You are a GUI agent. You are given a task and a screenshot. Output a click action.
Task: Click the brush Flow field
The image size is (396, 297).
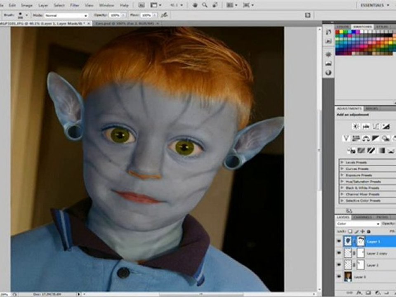(x=146, y=15)
